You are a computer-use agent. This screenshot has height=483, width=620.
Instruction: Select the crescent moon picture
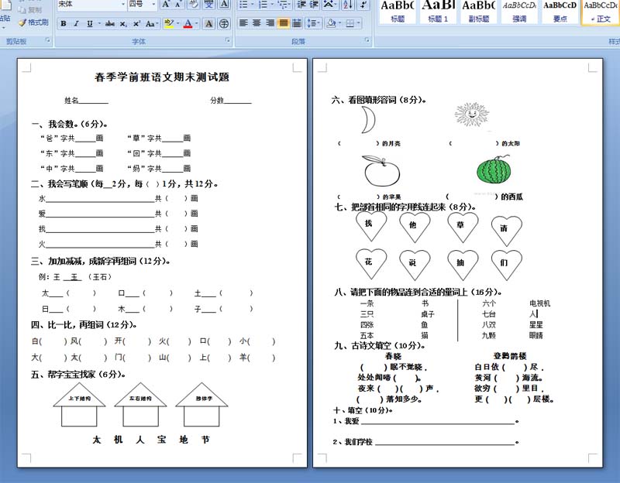point(369,120)
